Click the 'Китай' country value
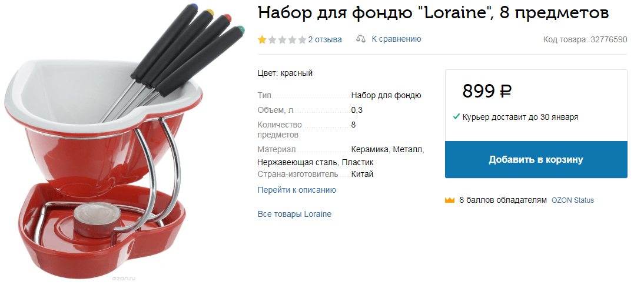 point(362,175)
